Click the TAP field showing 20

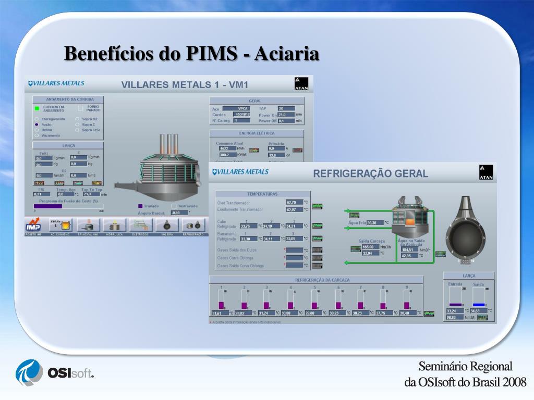(286, 108)
